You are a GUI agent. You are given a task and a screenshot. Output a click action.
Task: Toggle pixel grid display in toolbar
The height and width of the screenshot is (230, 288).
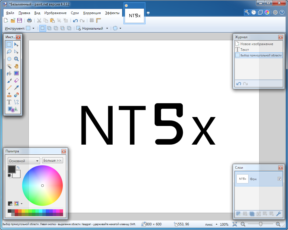(x=92, y=20)
